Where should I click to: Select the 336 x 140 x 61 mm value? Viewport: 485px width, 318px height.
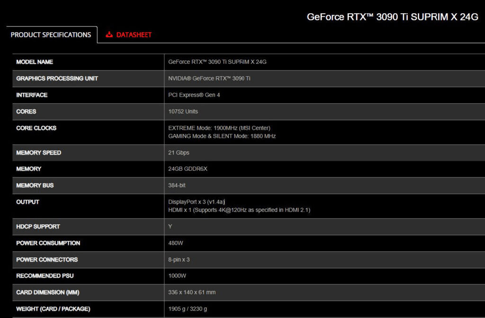coord(192,292)
